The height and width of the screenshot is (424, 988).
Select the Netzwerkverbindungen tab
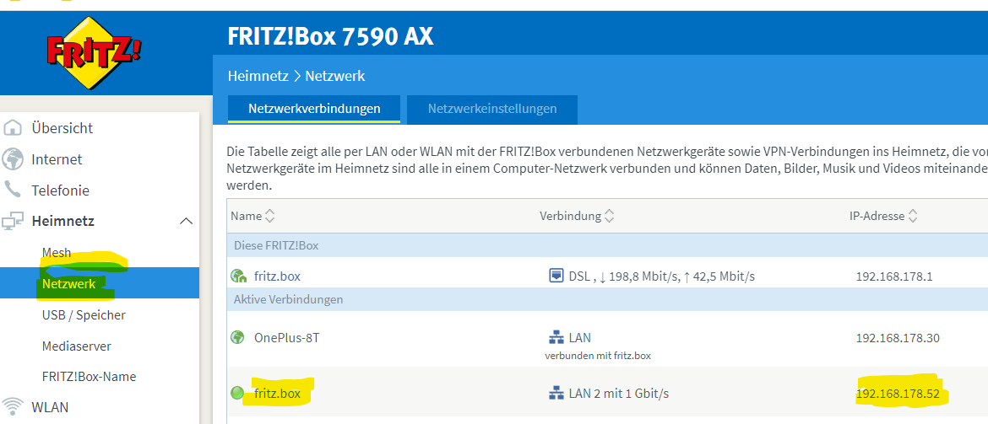point(314,109)
